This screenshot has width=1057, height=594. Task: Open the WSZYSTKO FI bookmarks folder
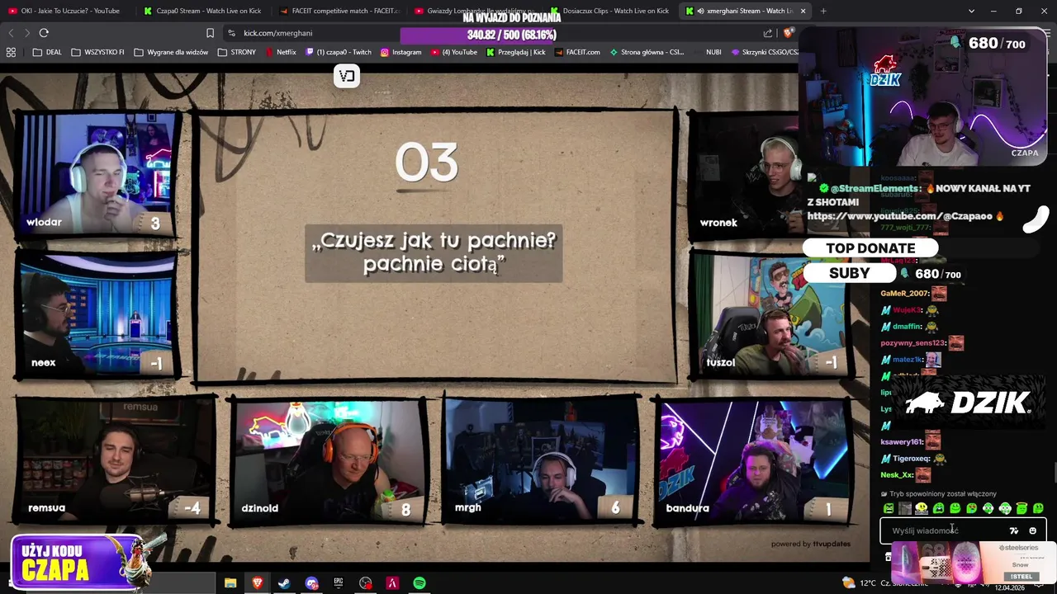(x=97, y=52)
